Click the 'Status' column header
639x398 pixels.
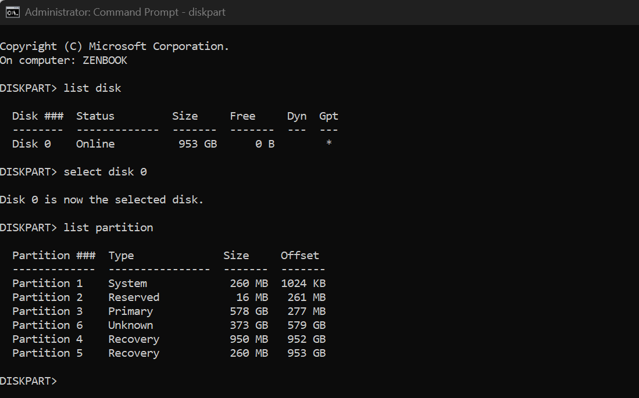click(x=95, y=116)
